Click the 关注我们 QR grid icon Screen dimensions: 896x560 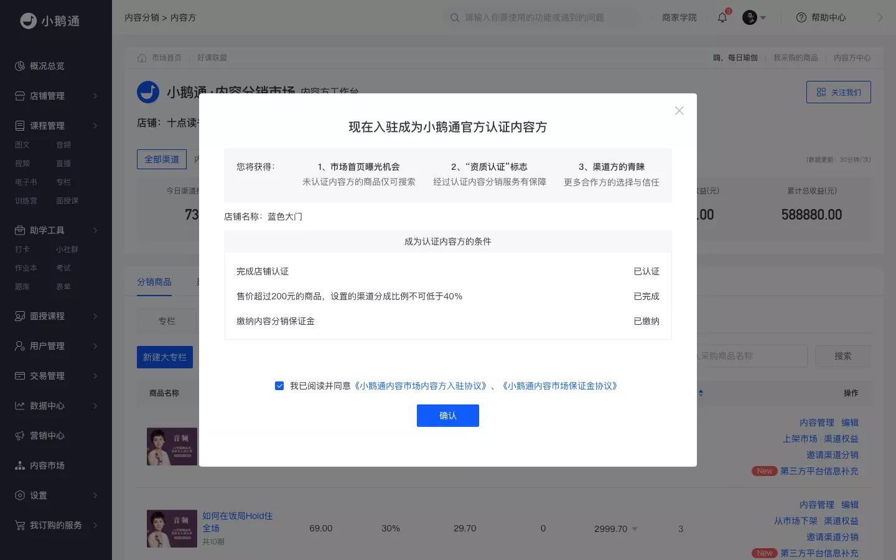pos(821,92)
